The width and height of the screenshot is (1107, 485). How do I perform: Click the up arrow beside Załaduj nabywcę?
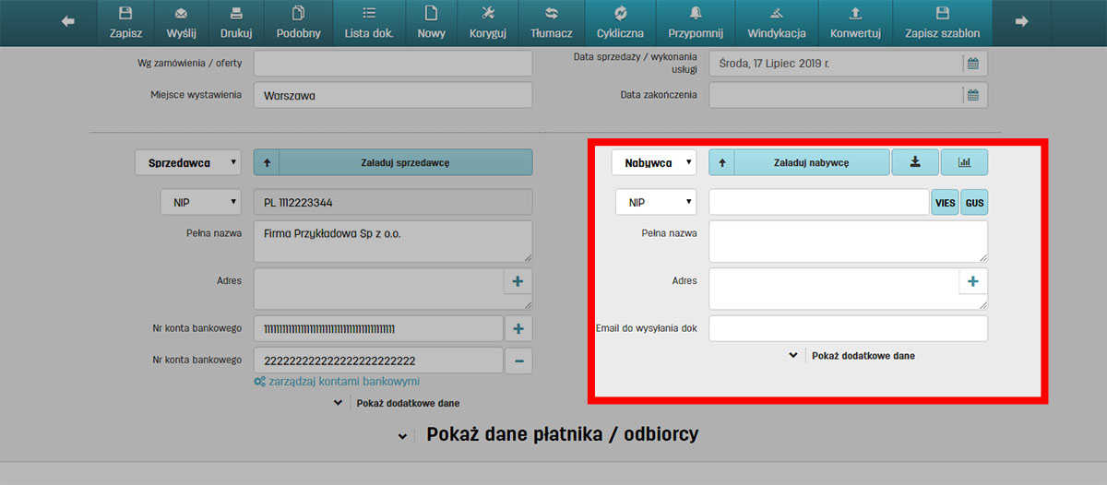(722, 162)
